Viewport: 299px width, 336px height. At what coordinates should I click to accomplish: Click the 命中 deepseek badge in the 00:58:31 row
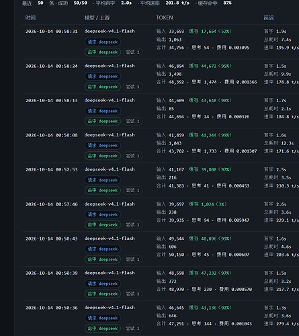pyautogui.click(x=103, y=52)
